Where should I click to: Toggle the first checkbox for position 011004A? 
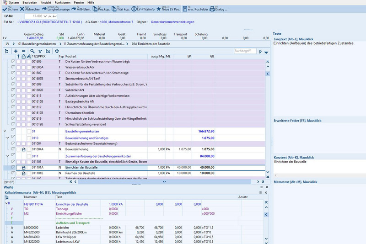(18, 149)
